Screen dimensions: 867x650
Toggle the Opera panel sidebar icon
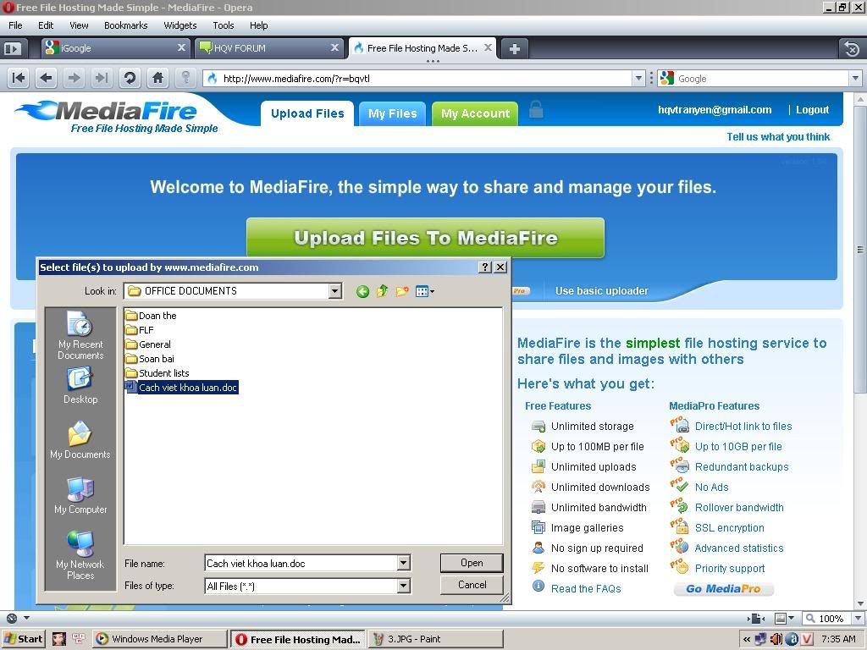pos(12,48)
